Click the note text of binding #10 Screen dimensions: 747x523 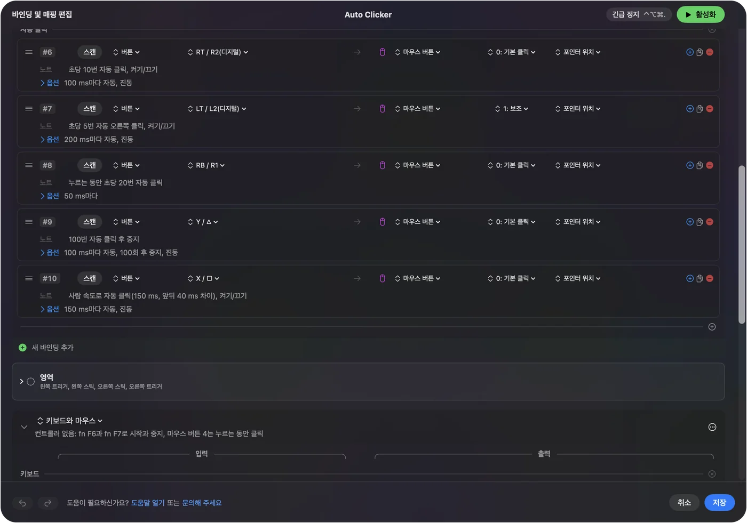pyautogui.click(x=157, y=296)
